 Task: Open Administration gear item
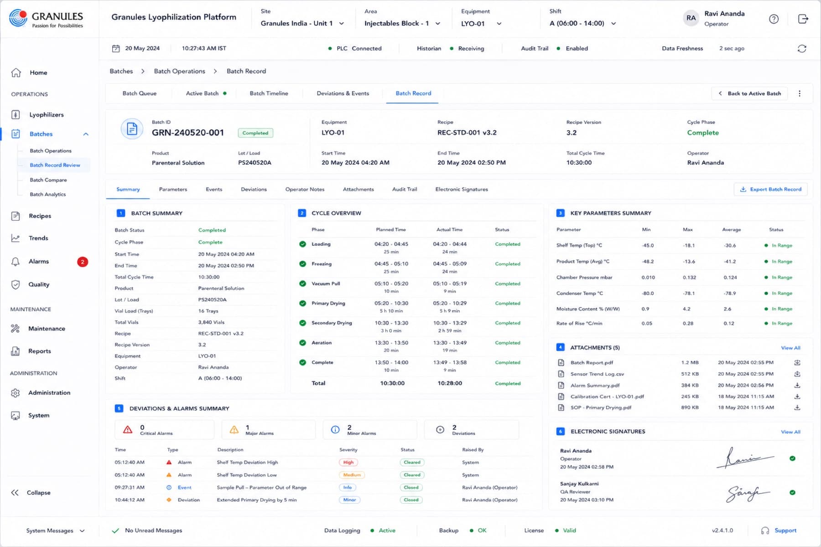pos(49,392)
